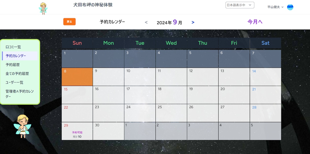Select Monday September 9
This screenshot has height=154, width=310.
pos(108,77)
